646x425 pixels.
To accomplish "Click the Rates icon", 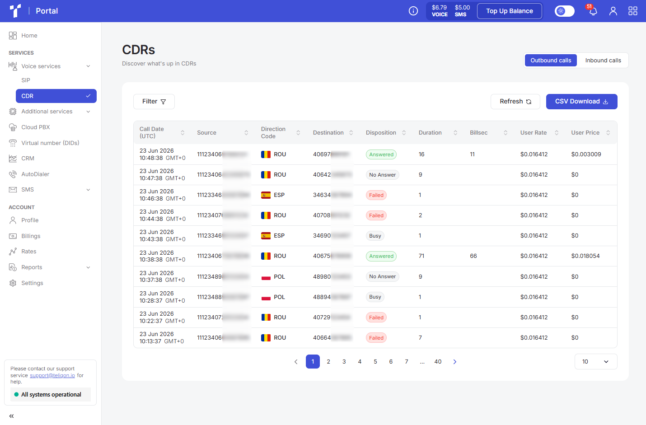I will [x=13, y=252].
